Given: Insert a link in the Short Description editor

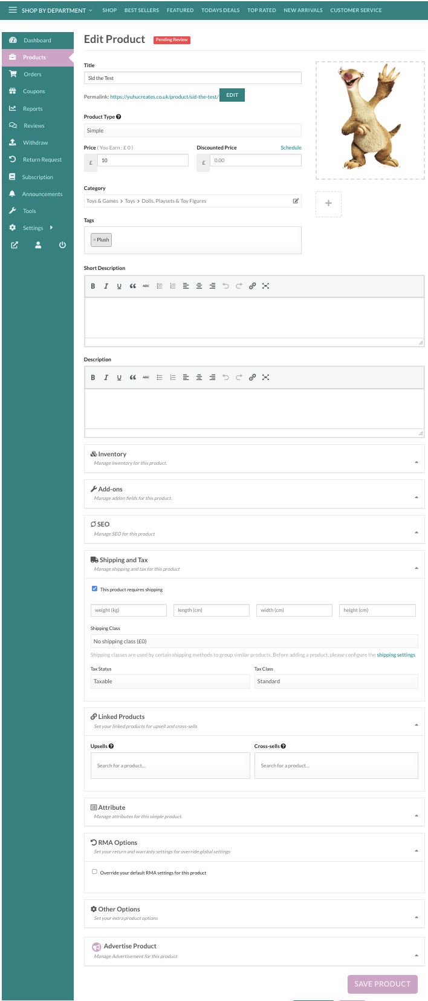Looking at the screenshot, I should tap(252, 286).
